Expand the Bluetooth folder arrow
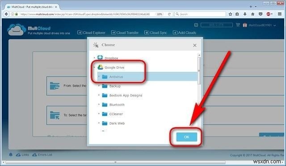Image resolution: width=286 pixels, height=166 pixels. click(99, 104)
